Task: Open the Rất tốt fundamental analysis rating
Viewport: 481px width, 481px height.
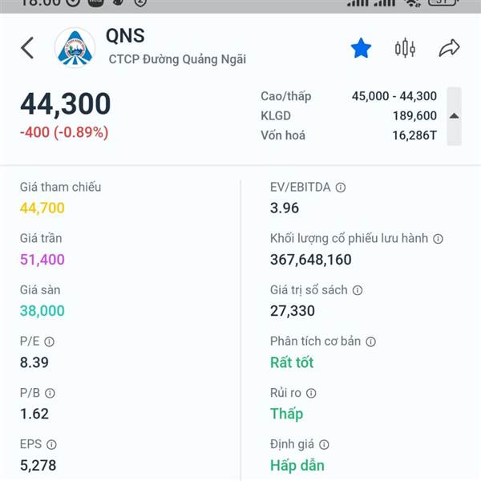Action: tap(292, 362)
